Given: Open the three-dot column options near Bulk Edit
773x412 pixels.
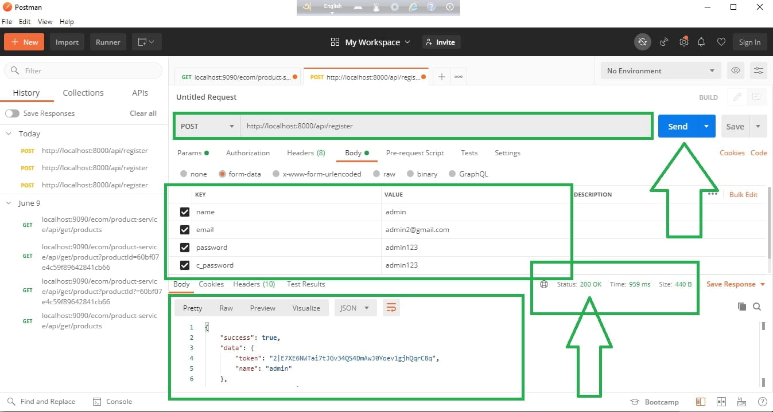Looking at the screenshot, I should tap(713, 194).
